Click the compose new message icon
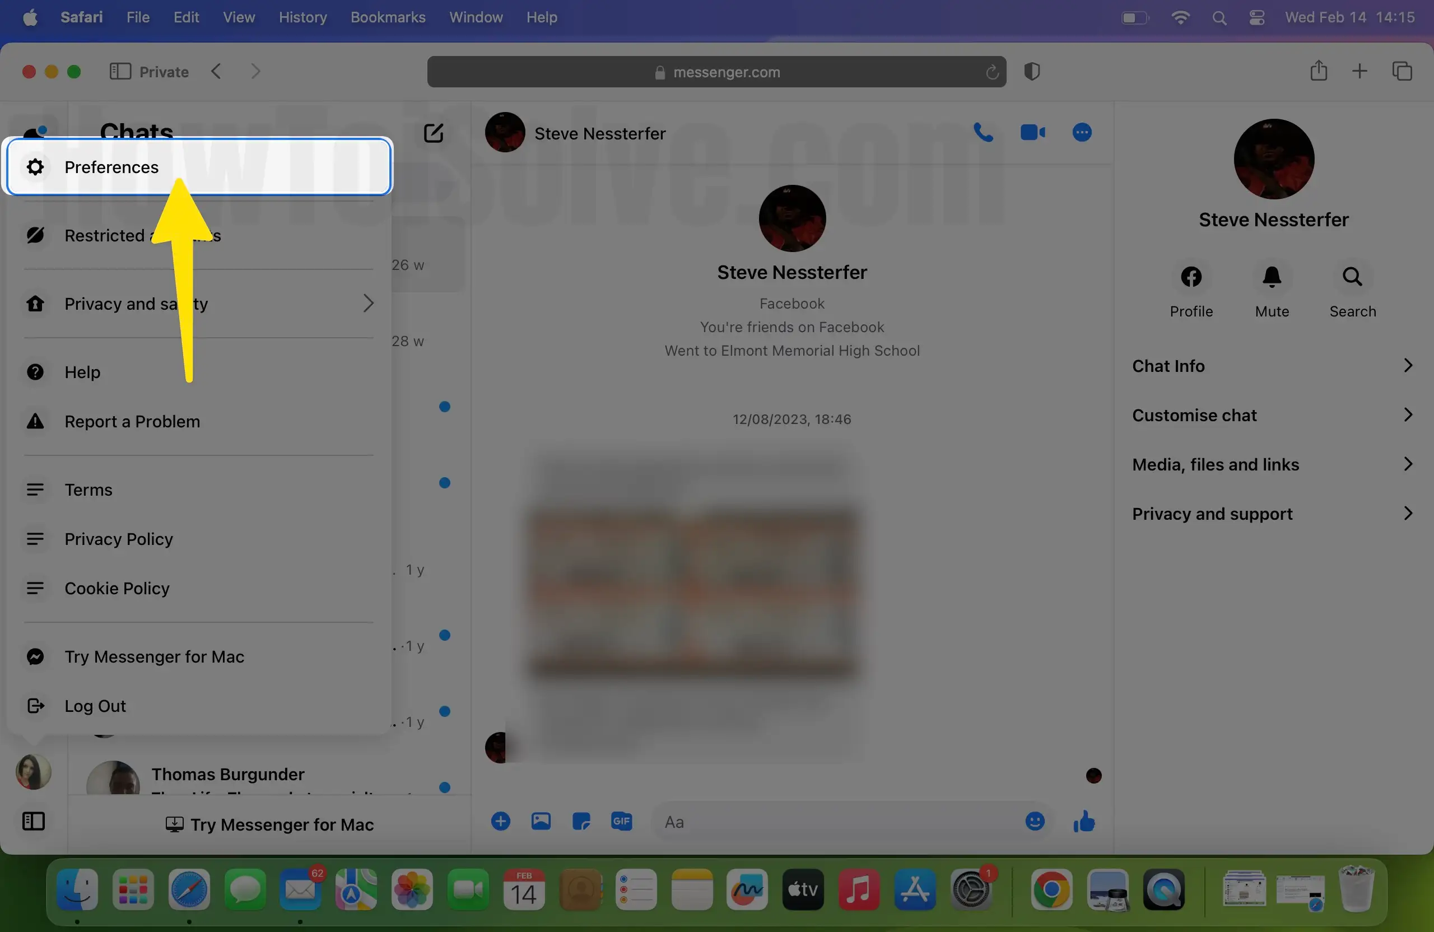1434x932 pixels. [433, 133]
